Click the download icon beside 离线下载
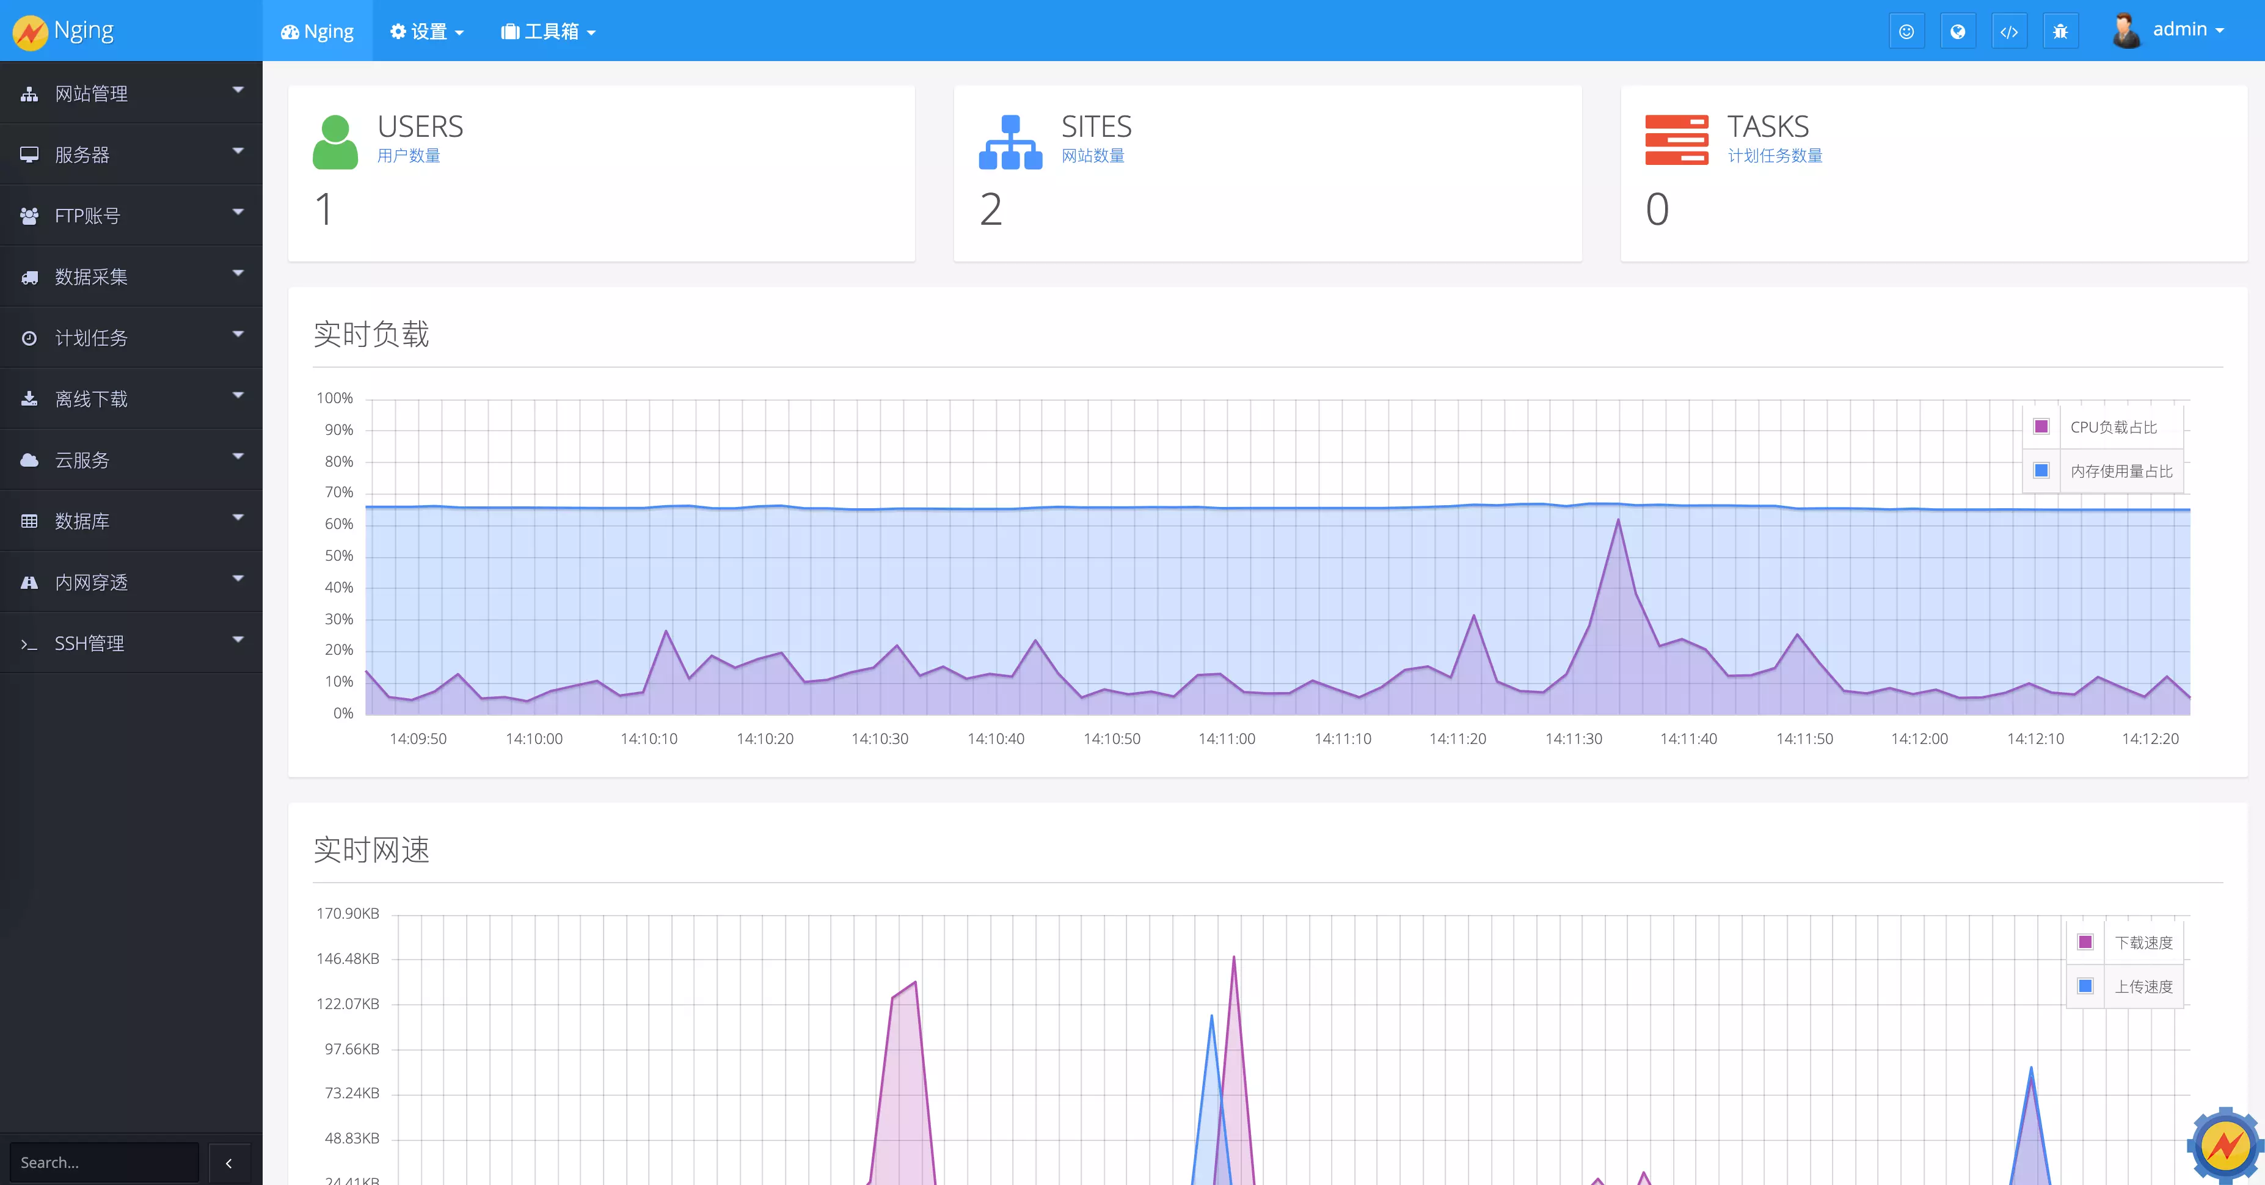The height and width of the screenshot is (1185, 2265). click(x=29, y=399)
